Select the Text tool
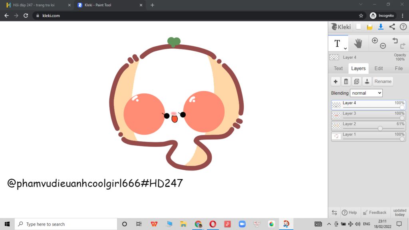Viewport: 409px width, 230px height. coord(338,43)
